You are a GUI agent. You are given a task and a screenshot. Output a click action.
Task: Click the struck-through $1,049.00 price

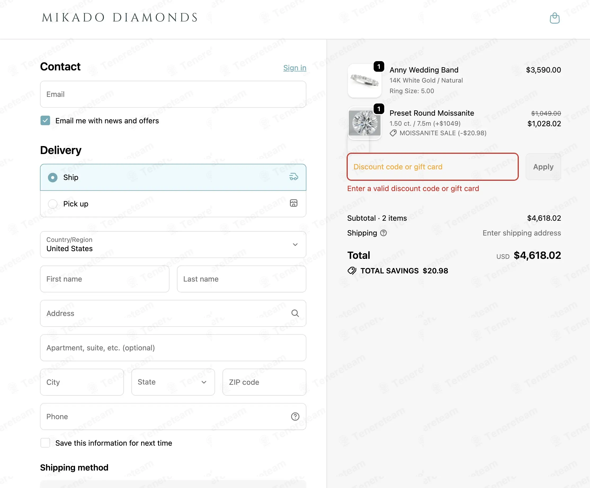[546, 114]
